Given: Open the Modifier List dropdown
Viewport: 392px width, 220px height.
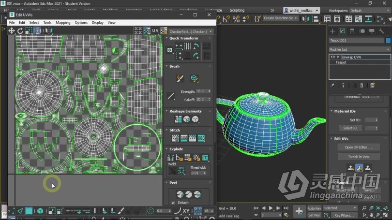Looking at the screenshot, I should (360, 49).
